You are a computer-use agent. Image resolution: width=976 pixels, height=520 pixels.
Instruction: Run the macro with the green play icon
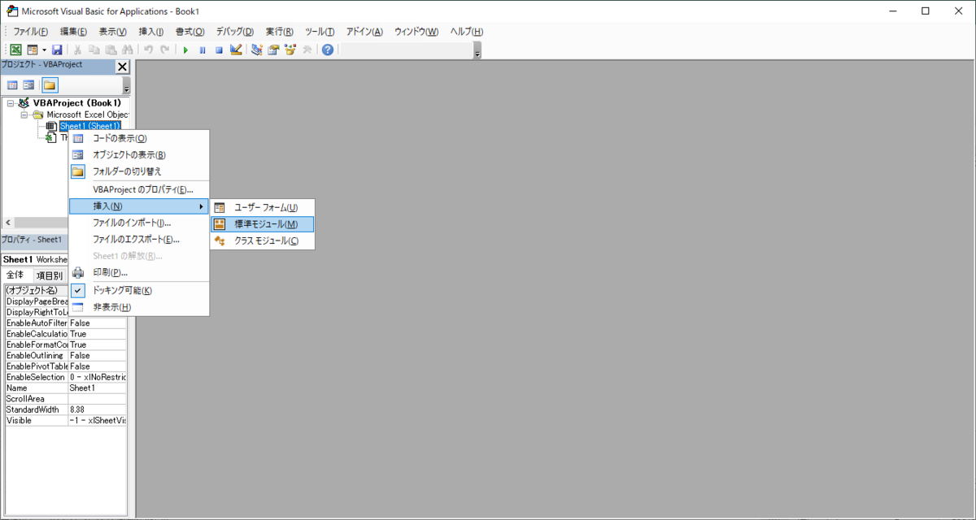[185, 50]
